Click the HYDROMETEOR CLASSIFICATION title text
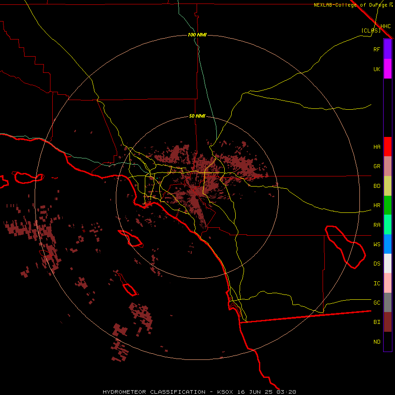 pos(154,392)
